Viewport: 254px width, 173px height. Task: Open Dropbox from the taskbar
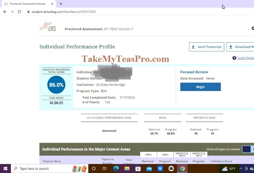click(160, 168)
